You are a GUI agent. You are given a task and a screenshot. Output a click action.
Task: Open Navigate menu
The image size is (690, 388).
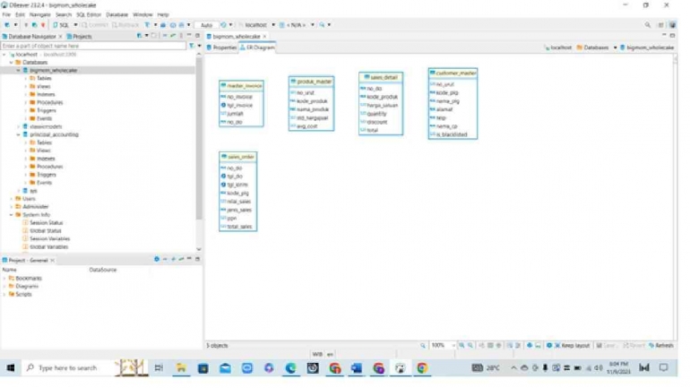(39, 14)
